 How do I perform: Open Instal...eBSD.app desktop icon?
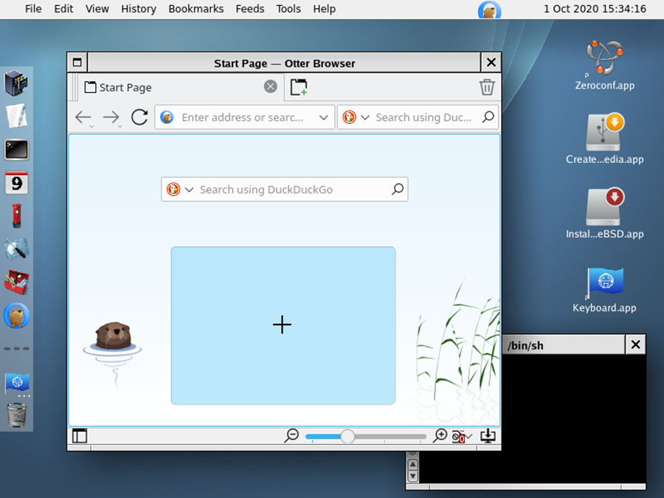click(604, 213)
